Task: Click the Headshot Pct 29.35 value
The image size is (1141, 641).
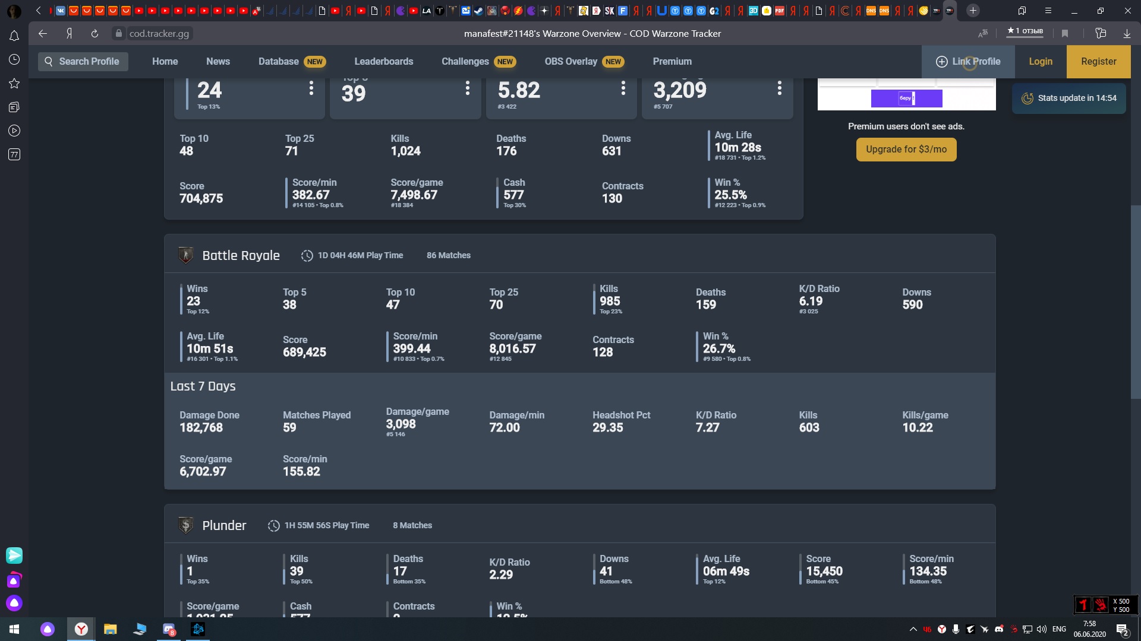Action: tap(607, 428)
